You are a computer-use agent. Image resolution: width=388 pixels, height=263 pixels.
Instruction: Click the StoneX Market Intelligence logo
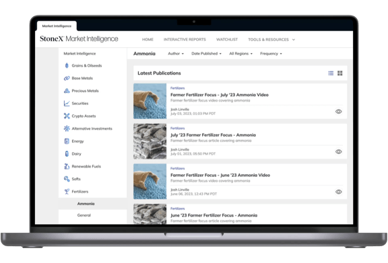point(79,39)
